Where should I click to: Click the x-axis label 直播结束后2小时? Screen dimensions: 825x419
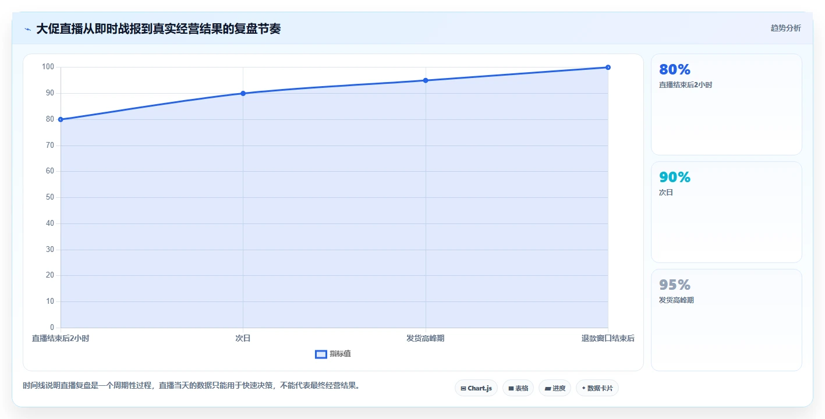pos(61,338)
